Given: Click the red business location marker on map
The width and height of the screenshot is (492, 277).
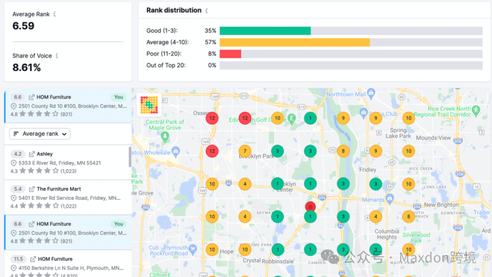Looking at the screenshot, I should (x=310, y=207).
